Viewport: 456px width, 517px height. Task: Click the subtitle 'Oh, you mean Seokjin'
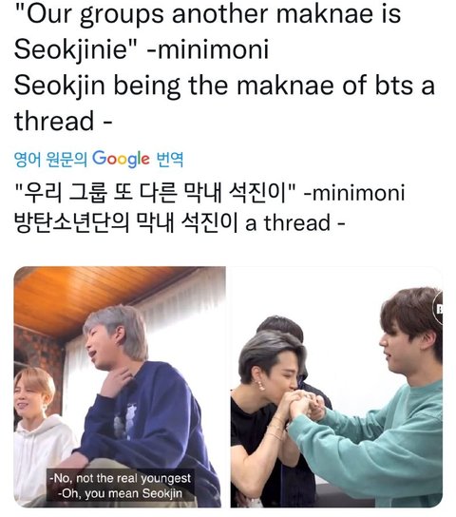(121, 493)
